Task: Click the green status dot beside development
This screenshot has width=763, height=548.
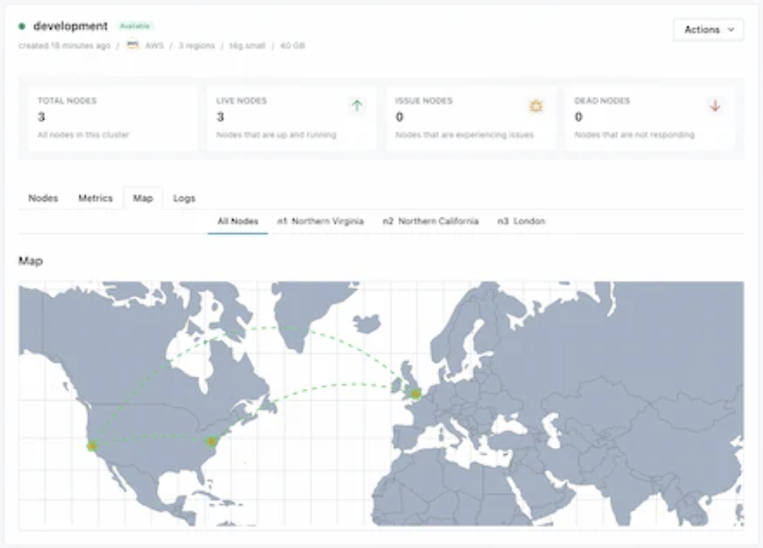Action: [22, 26]
